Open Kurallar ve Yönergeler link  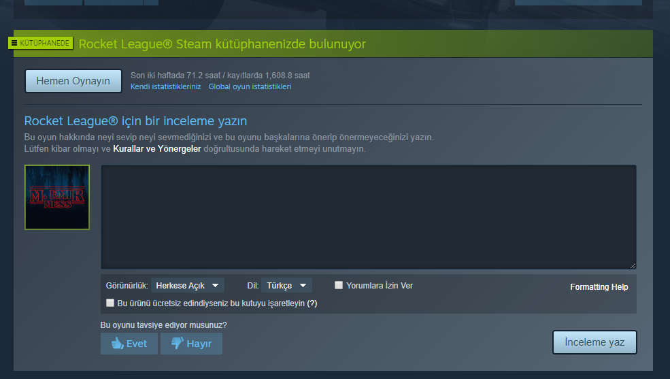pyautogui.click(x=157, y=149)
